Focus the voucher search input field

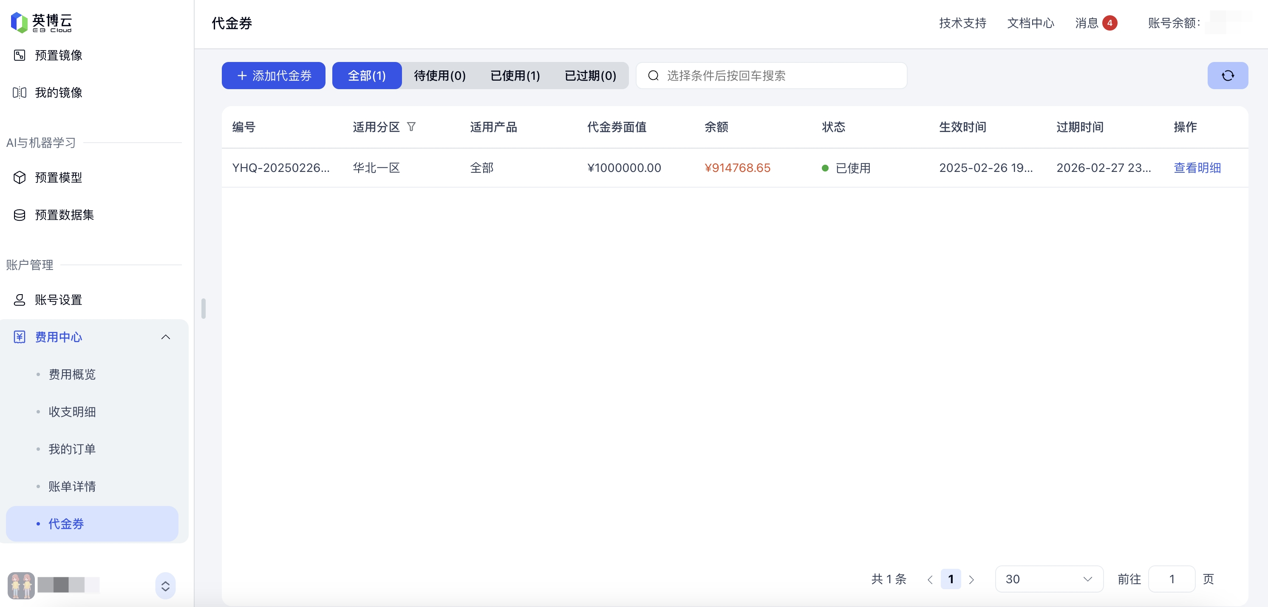(x=778, y=75)
